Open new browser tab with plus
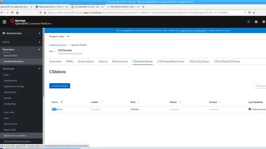Screen dimensions: 266x149 click(x=143, y=7)
